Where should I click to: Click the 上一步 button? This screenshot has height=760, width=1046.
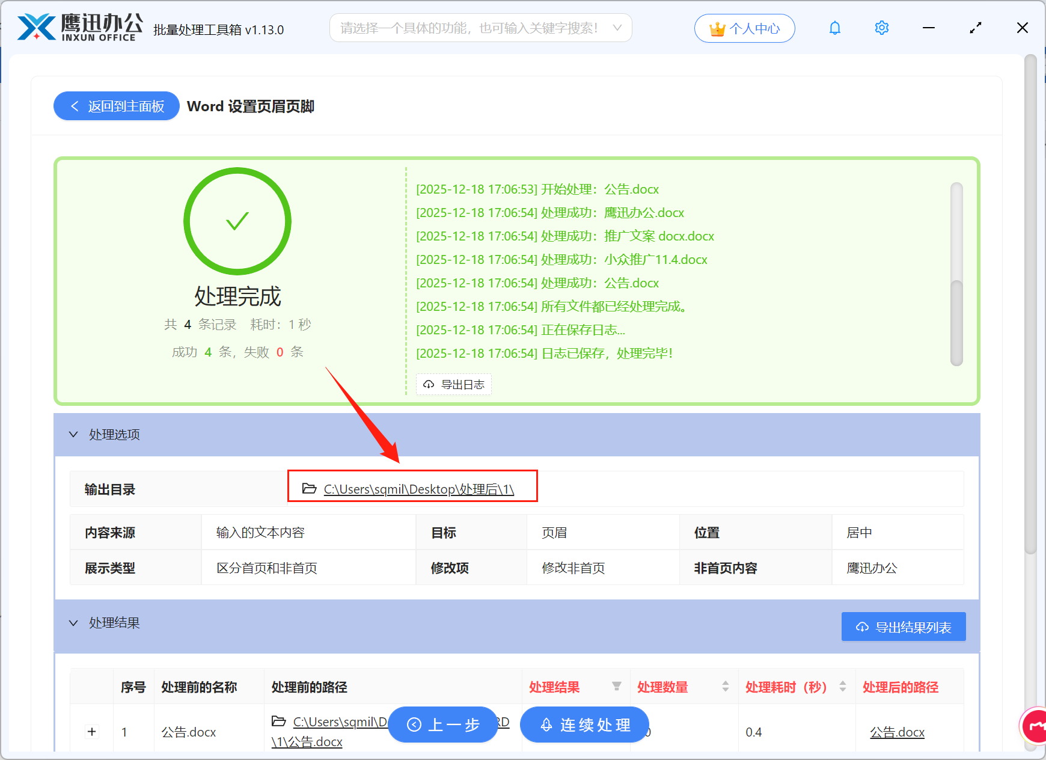click(x=443, y=725)
